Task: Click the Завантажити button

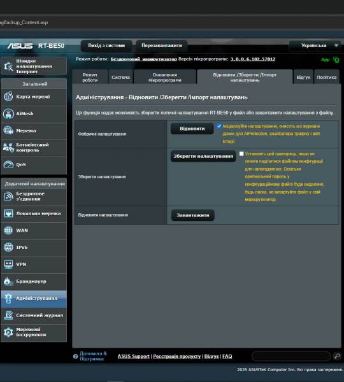Action: (193, 215)
